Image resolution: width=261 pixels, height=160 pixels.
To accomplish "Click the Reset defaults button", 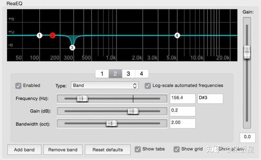I will pyautogui.click(x=108, y=149).
